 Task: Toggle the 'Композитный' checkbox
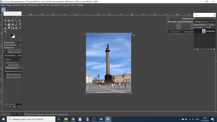click(x=6, y=65)
